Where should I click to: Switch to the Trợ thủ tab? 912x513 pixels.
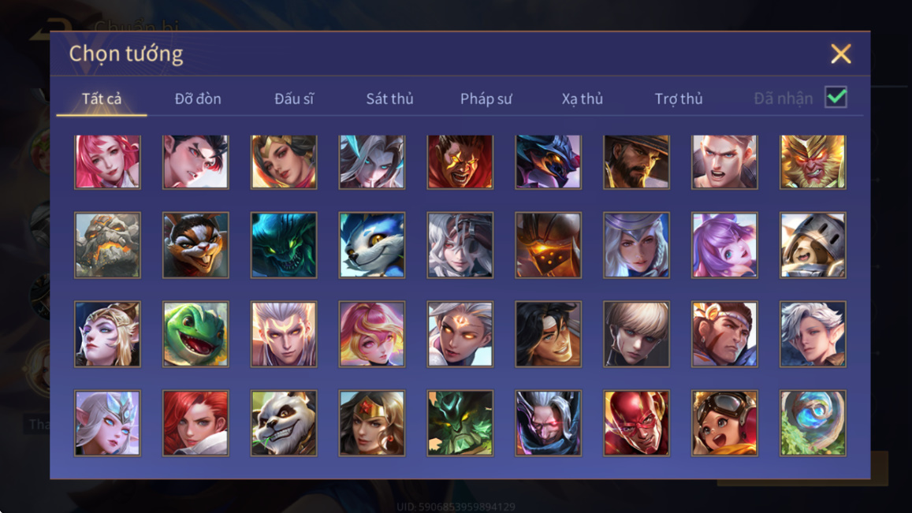tap(679, 99)
